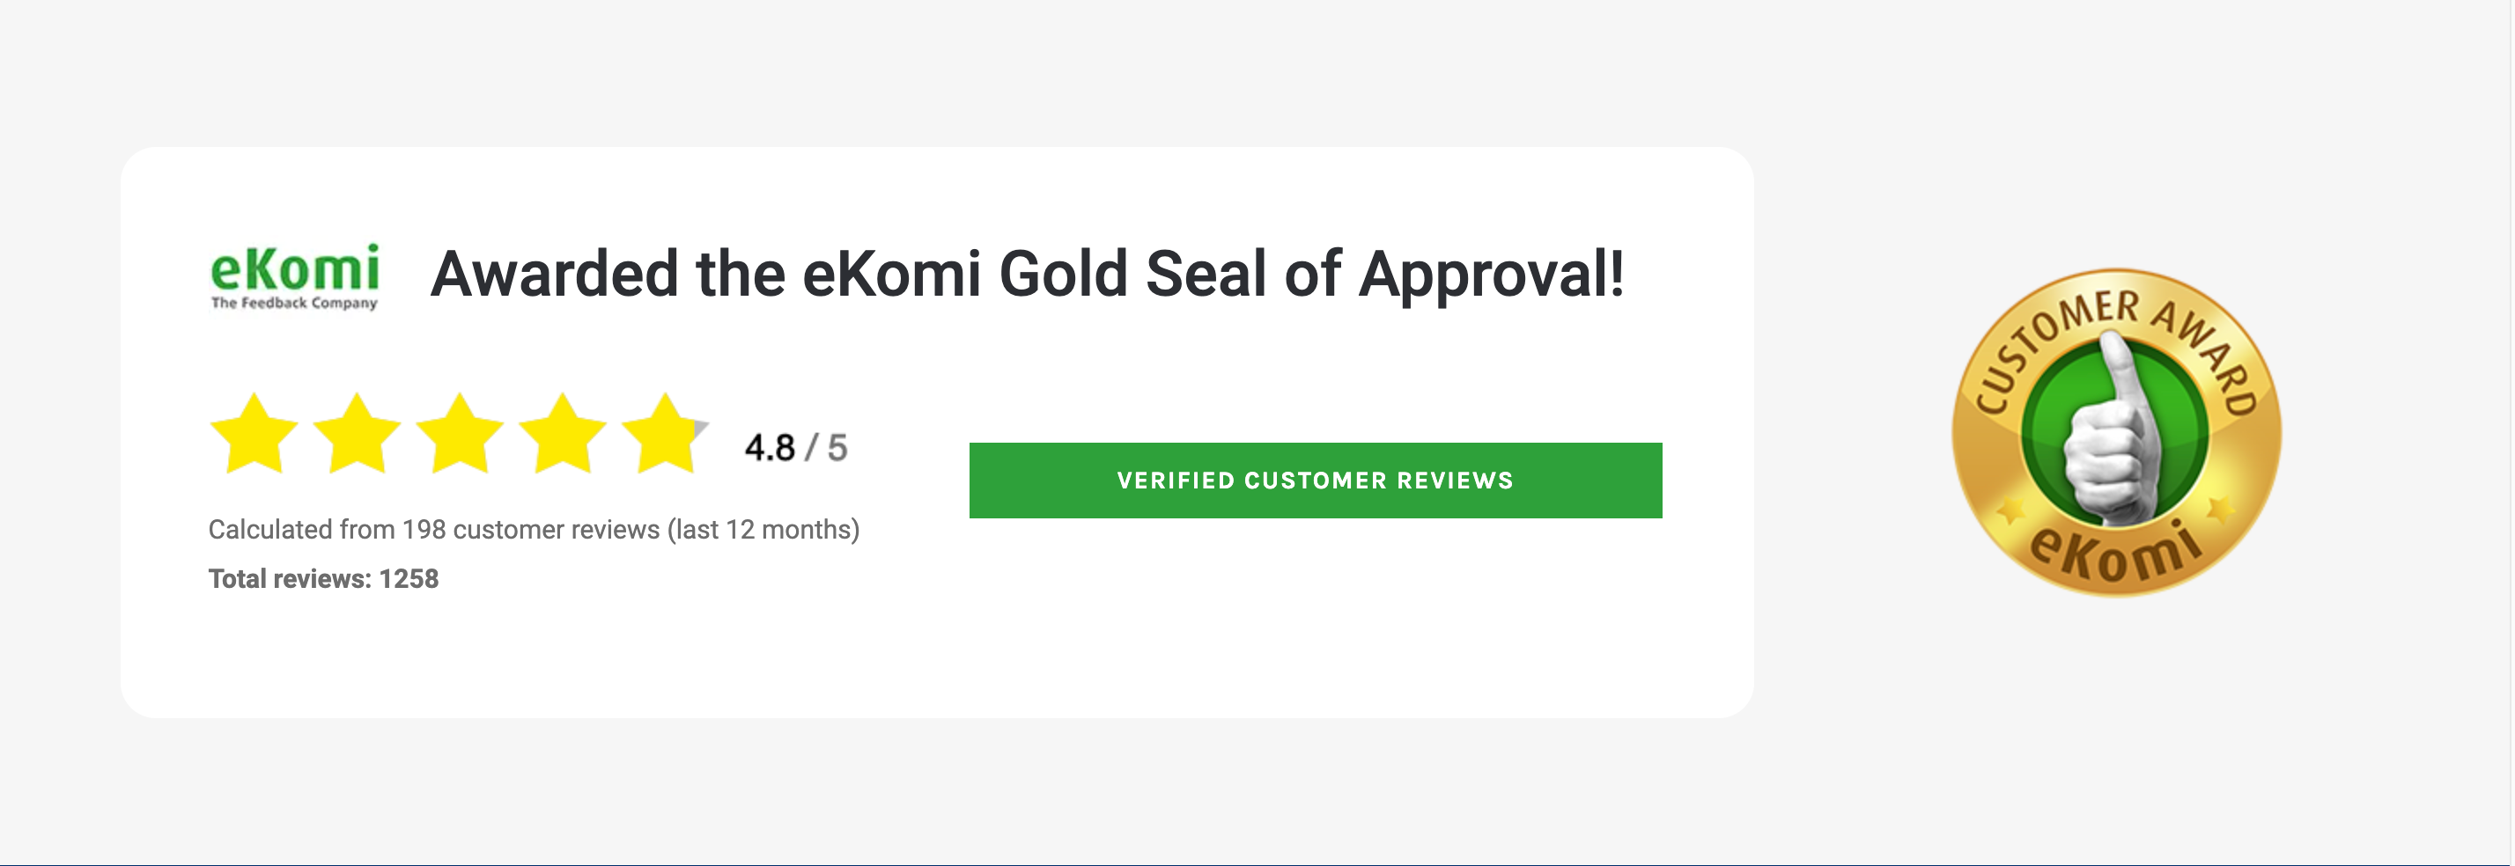Click the green eKomi logo
This screenshot has height=866, width=2515.
(294, 268)
